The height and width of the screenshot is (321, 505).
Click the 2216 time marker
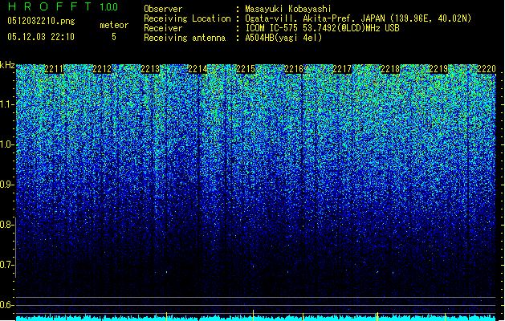point(294,69)
